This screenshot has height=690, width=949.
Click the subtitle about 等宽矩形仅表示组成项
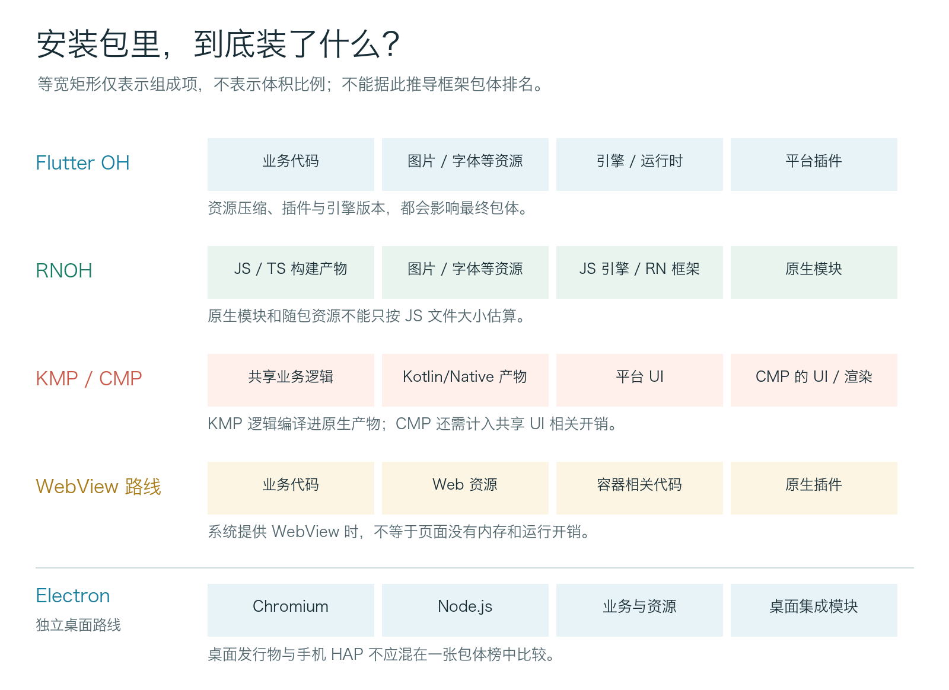tap(291, 84)
